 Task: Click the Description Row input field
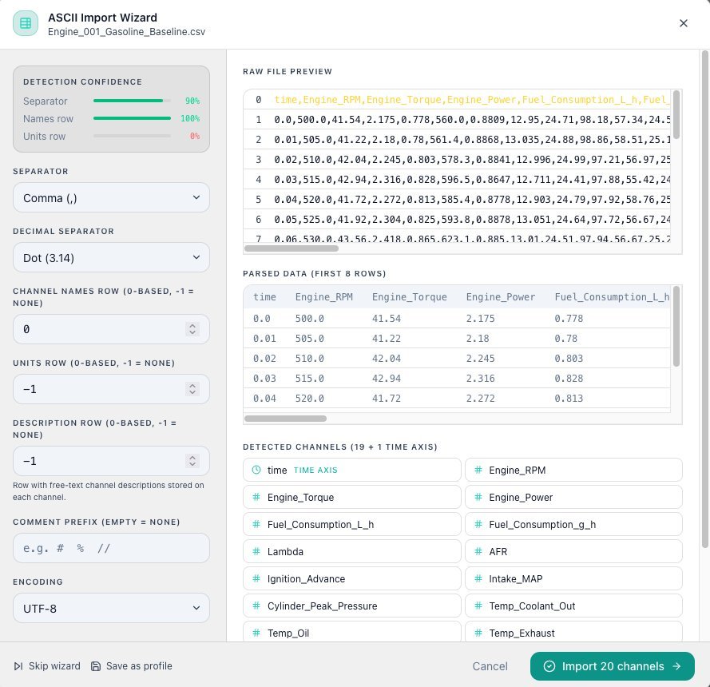click(111, 461)
